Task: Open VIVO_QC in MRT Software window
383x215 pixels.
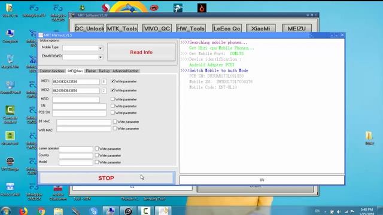Action: pyautogui.click(x=157, y=29)
